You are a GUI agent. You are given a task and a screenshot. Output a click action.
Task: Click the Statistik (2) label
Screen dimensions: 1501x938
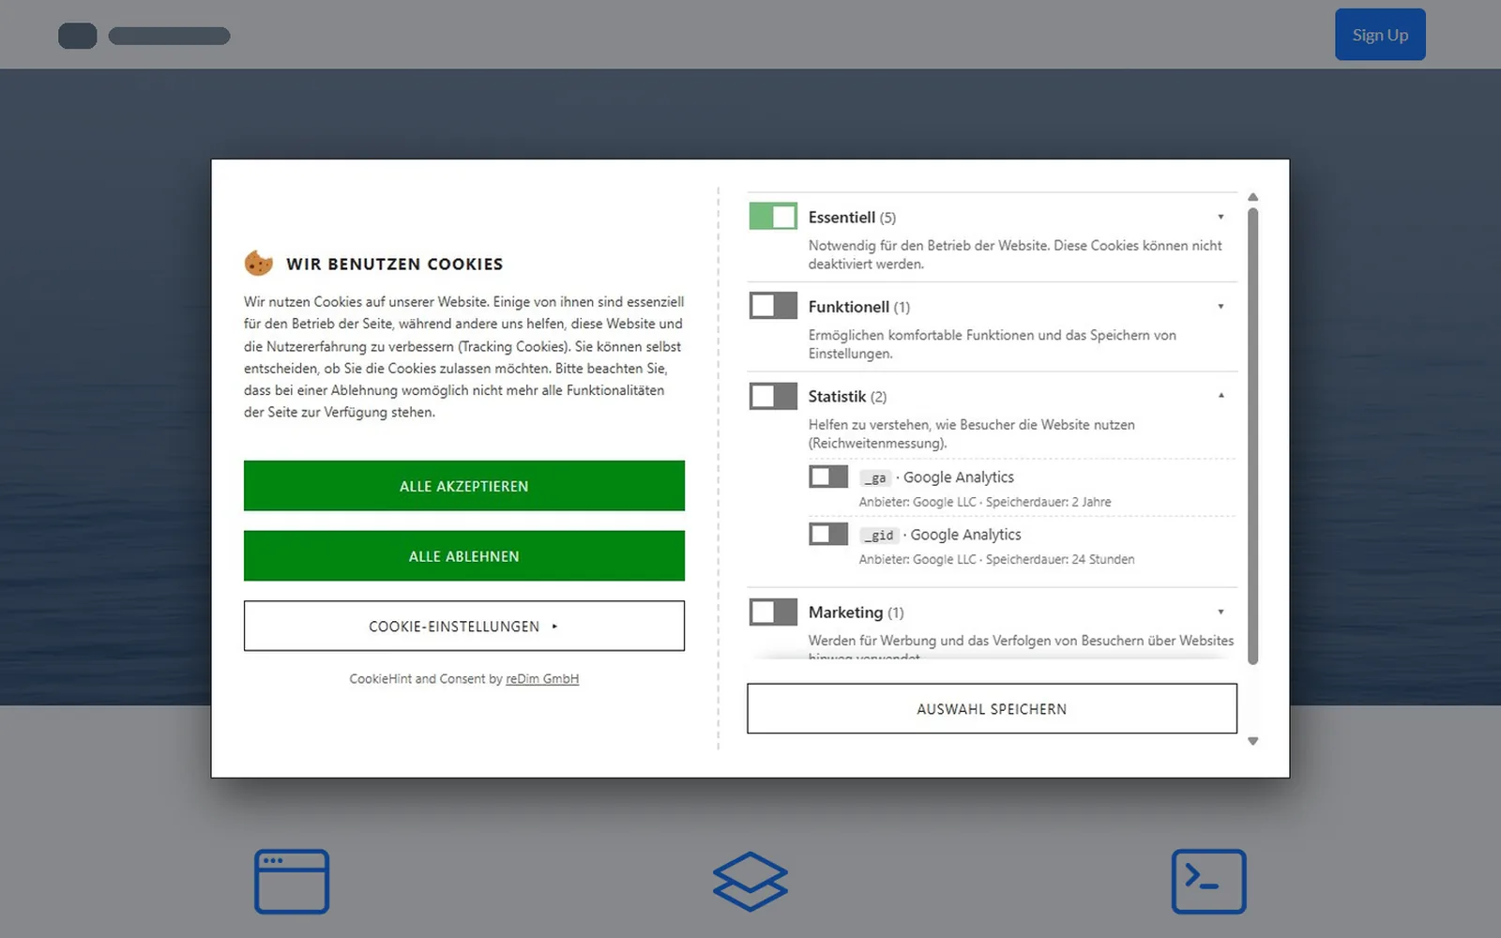(x=847, y=397)
